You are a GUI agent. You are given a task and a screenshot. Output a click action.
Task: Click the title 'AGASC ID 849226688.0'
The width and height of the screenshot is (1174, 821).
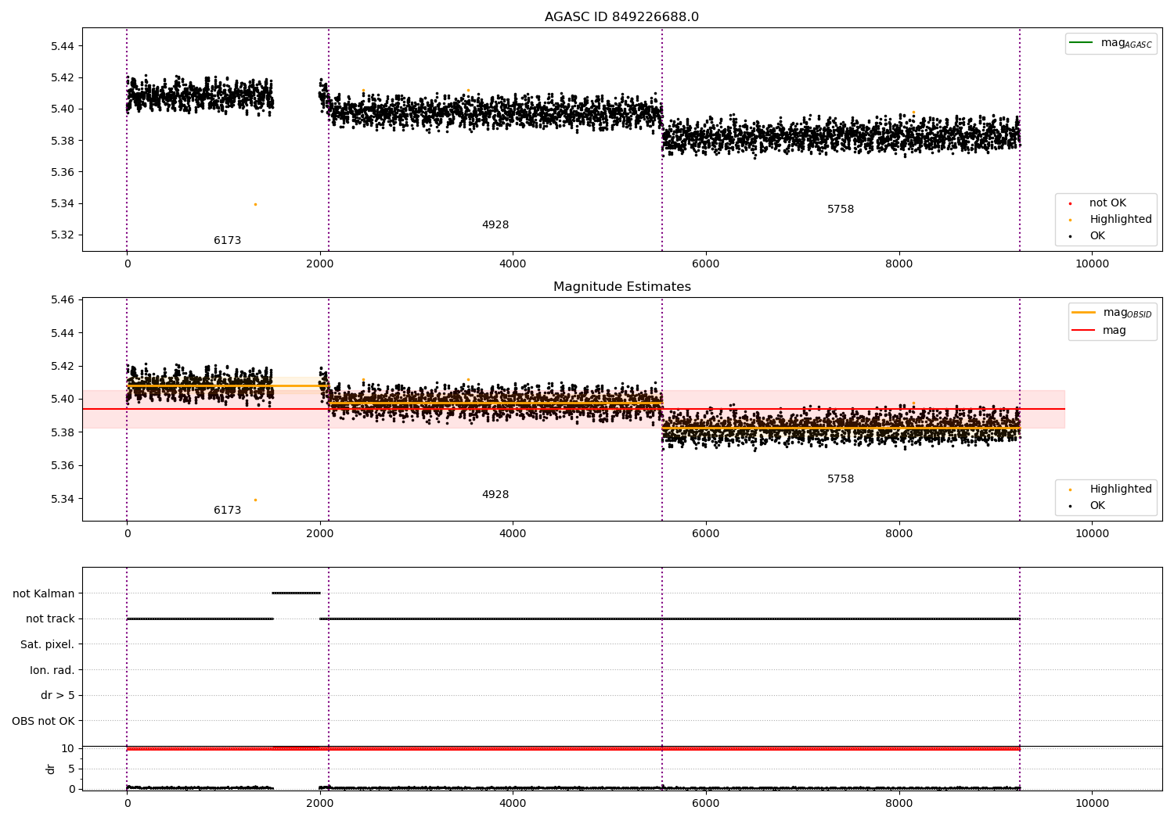(x=621, y=17)
